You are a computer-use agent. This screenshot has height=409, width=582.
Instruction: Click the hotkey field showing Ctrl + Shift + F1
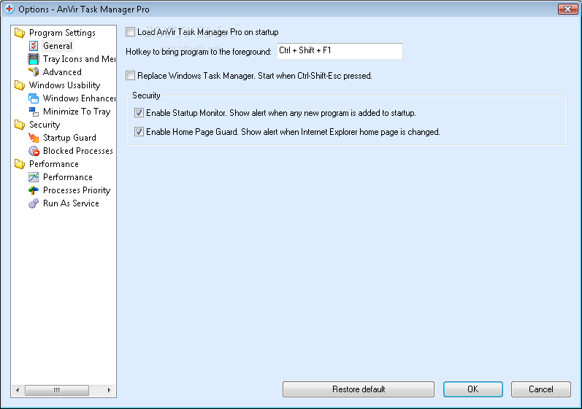click(x=340, y=51)
